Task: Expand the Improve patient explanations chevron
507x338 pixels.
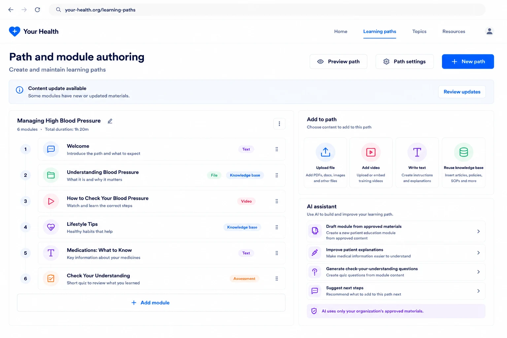Action: coord(478,253)
